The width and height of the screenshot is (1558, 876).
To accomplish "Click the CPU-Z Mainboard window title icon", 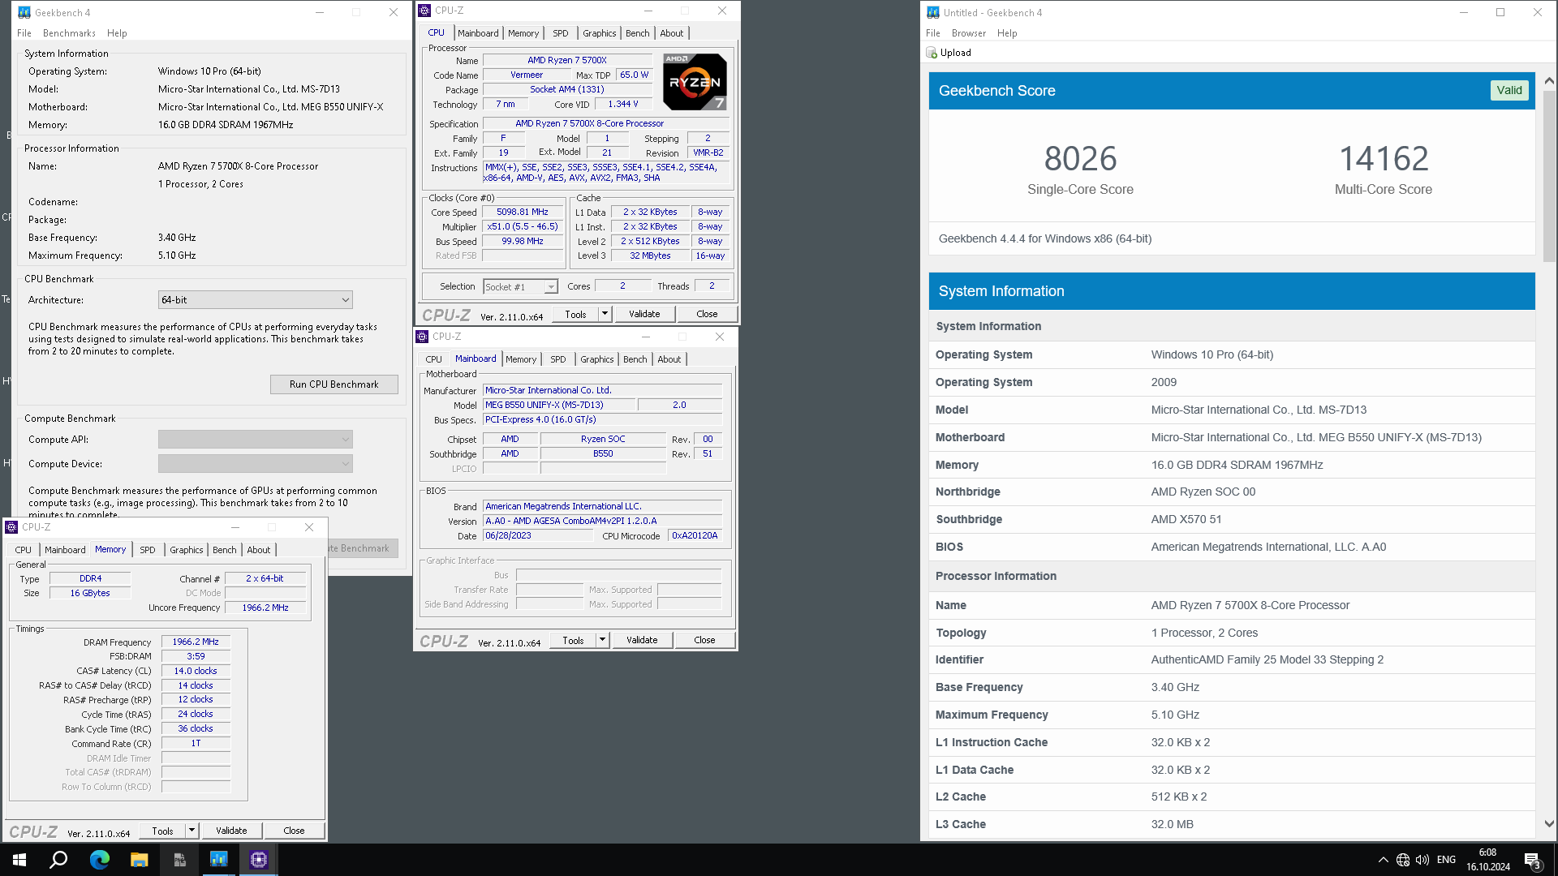I will click(x=422, y=337).
